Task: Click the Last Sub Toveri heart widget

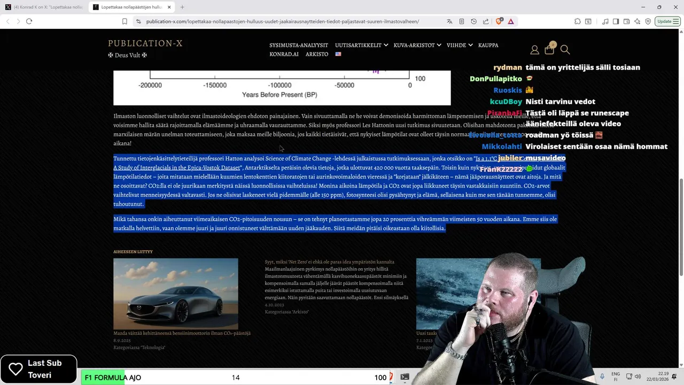Action: point(38,369)
